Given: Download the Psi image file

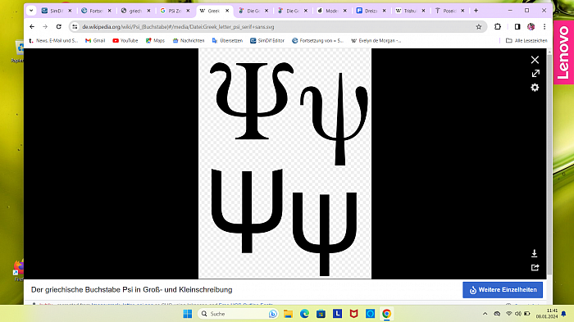Looking at the screenshot, I should click(x=534, y=253).
